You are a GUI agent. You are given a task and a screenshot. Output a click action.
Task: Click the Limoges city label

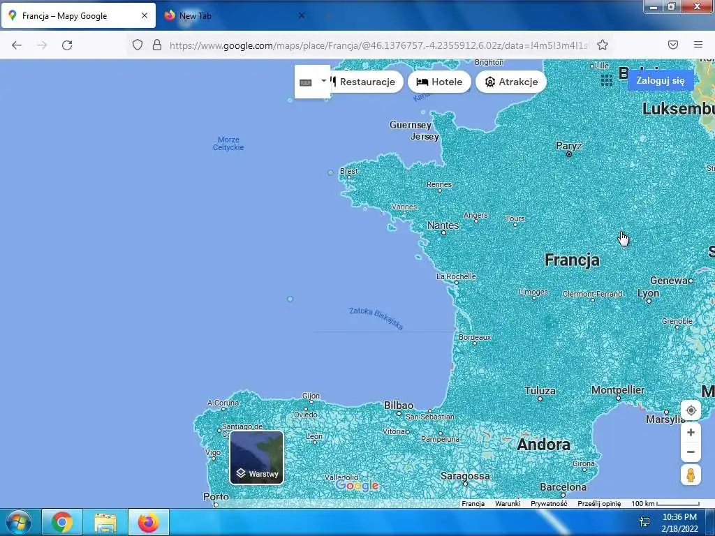point(533,292)
